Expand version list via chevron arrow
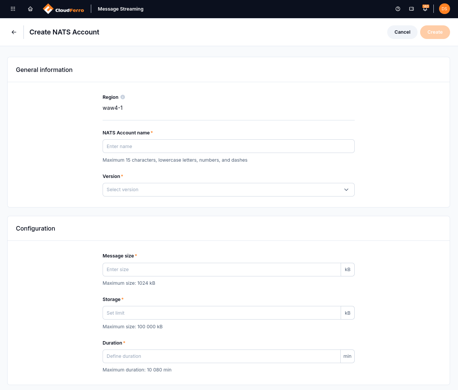 click(346, 190)
